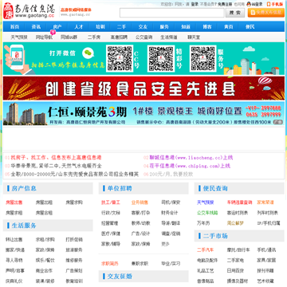The height and width of the screenshot is (287, 287).
Task: Open headline 01 找房子、找工作、信息发布上高唐信息港
Action: point(56,158)
